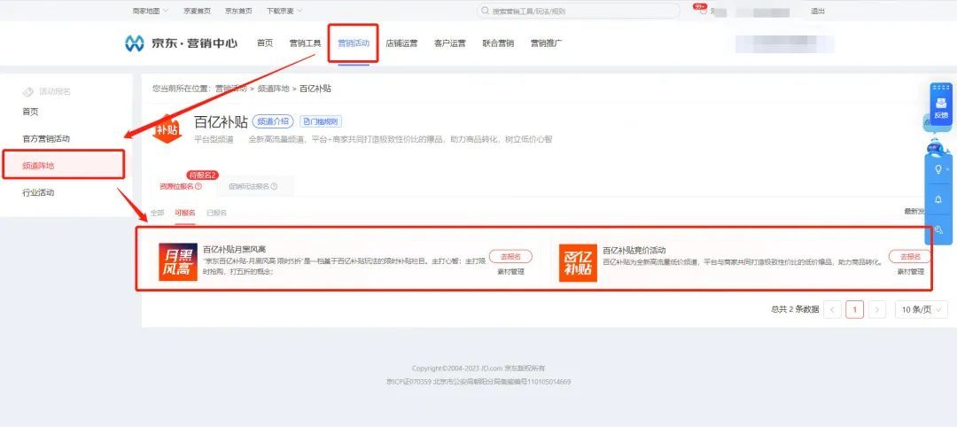The width and height of the screenshot is (957, 427).
Task: Click the 京麦首页 top link
Action: click(197, 11)
